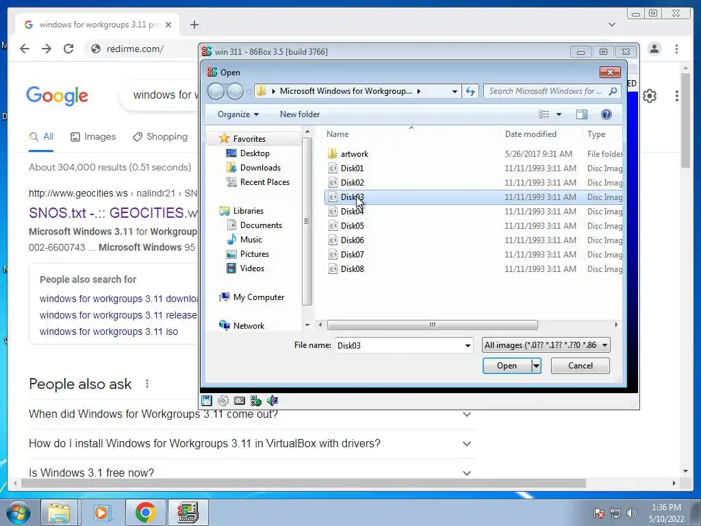701x526 pixels.
Task: Click the hard disk icon in 86Box status bar
Action: tap(239, 400)
